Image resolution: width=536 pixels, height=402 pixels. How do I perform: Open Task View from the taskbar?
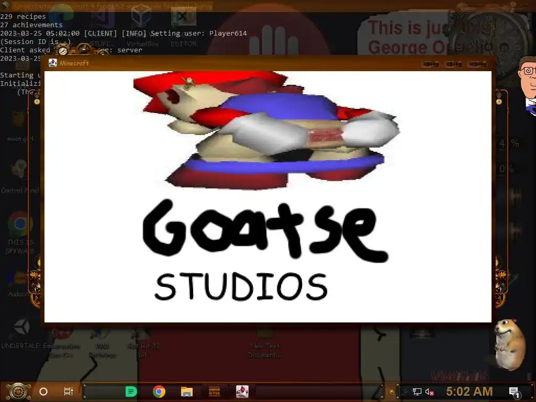click(69, 392)
